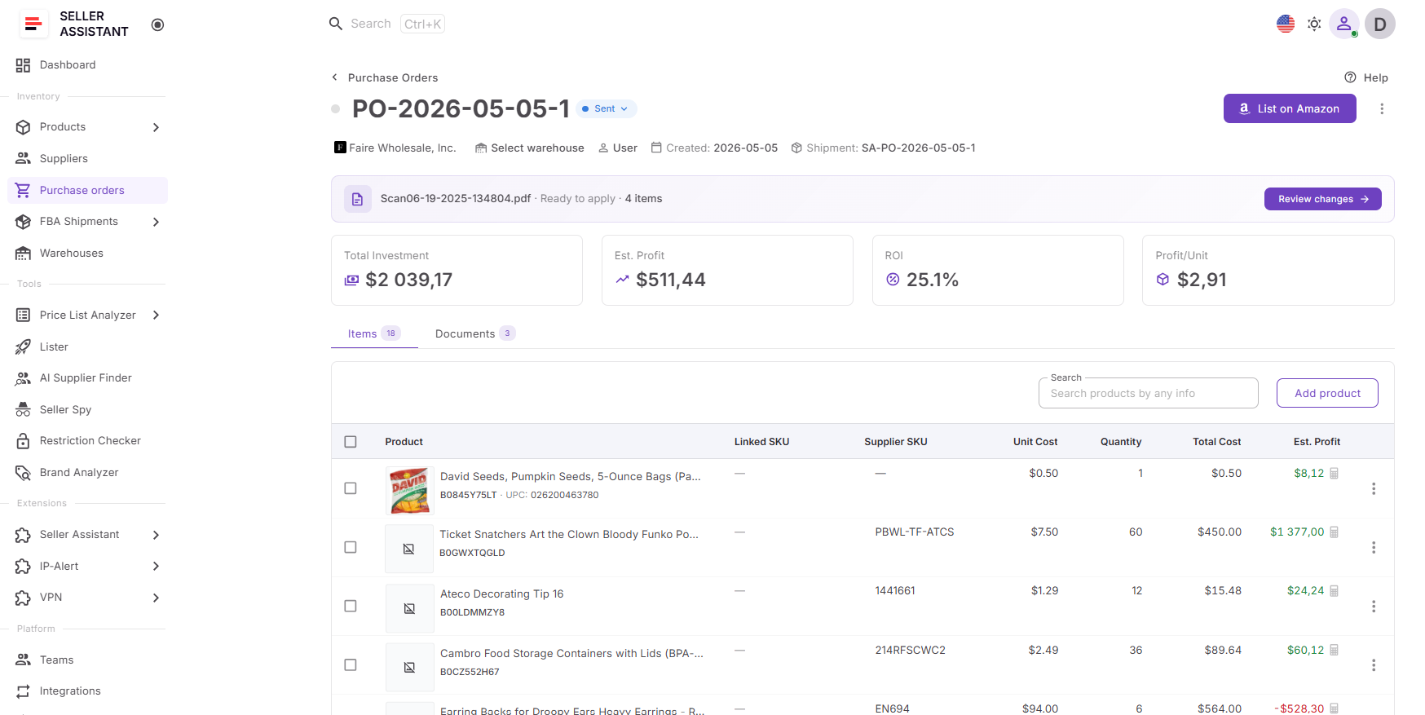This screenshot has width=1425, height=715.
Task: Open row menu for Ticket Snatchers item
Action: [1374, 547]
